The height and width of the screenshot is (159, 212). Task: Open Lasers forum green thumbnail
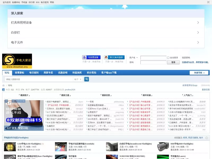(163, 157)
